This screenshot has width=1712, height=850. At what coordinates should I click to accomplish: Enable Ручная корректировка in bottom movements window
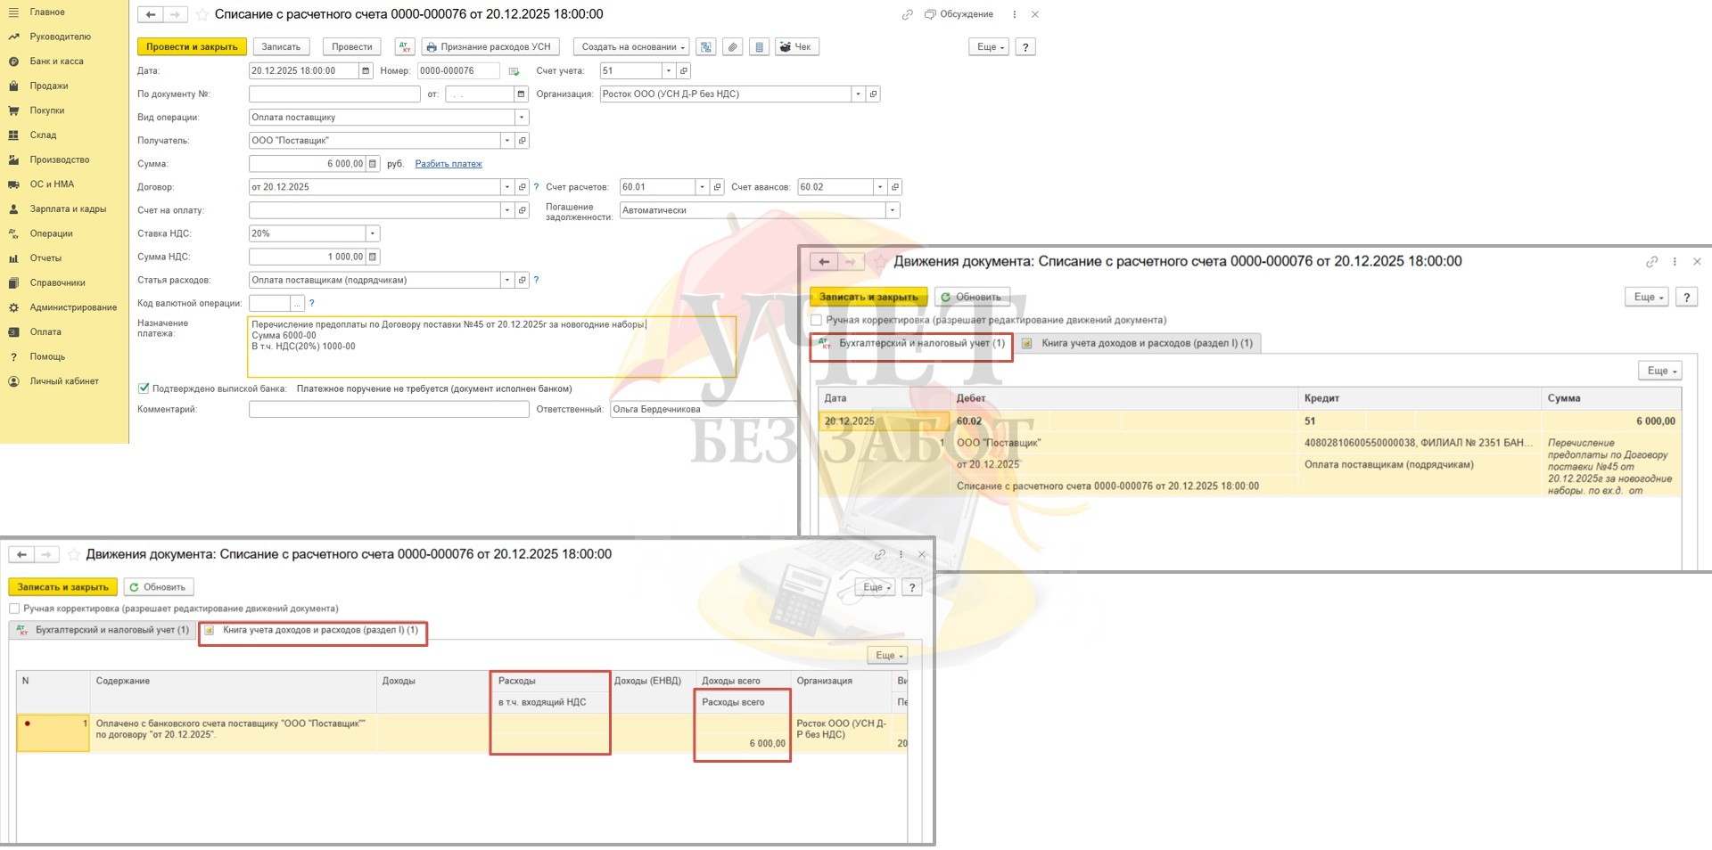[14, 609]
